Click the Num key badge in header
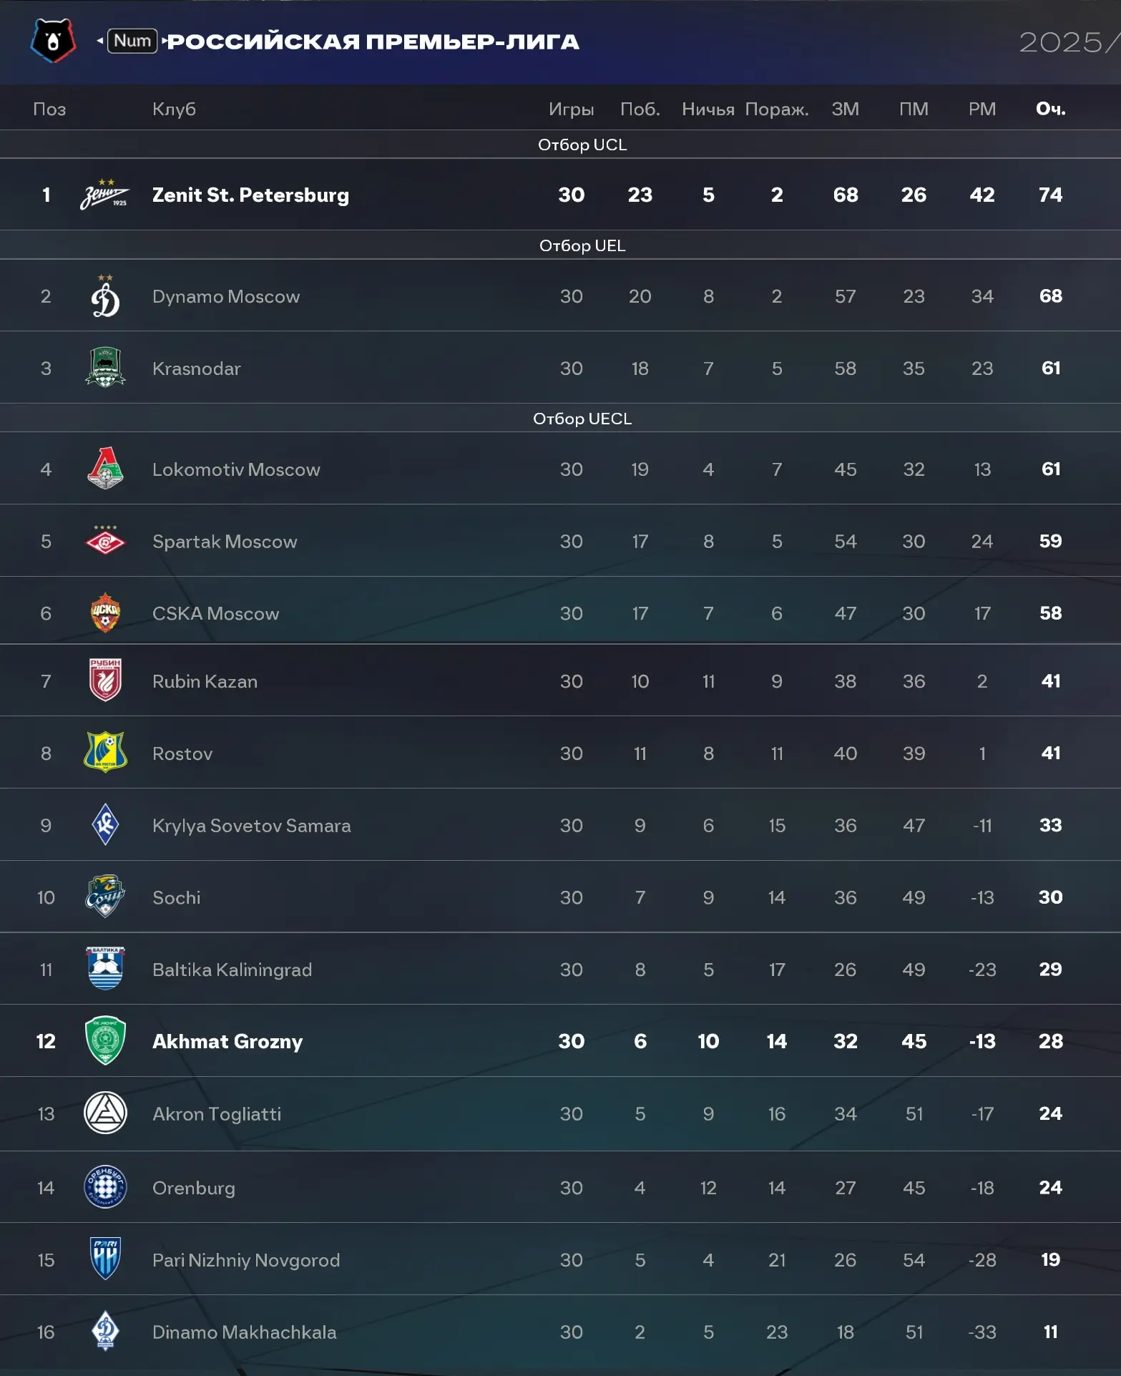This screenshot has height=1376, width=1121. tap(132, 41)
